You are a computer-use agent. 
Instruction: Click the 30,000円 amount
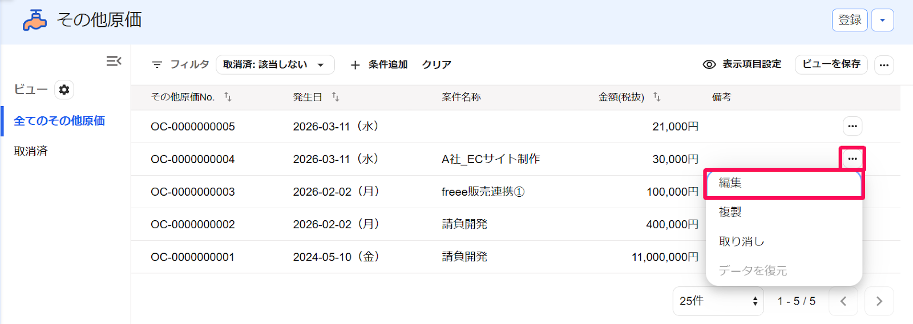676,159
